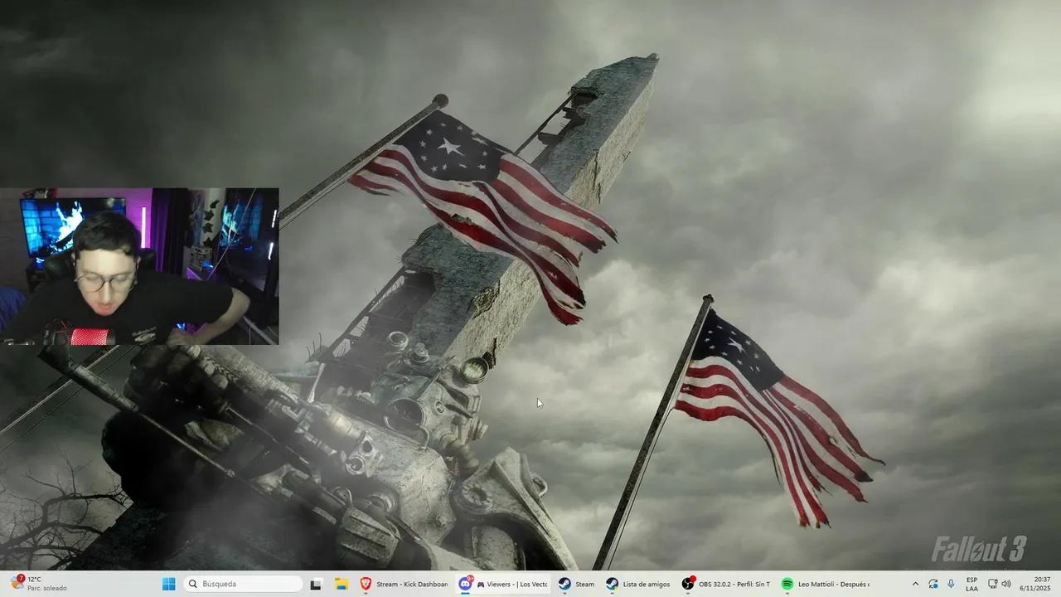
Task: Switch to Brave Stream - Kick Dashboard window
Action: point(404,584)
